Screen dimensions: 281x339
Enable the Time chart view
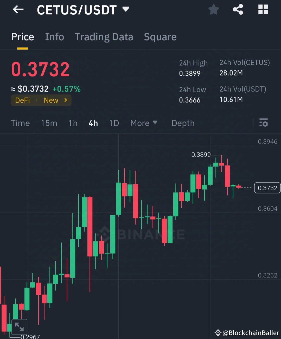coord(20,123)
